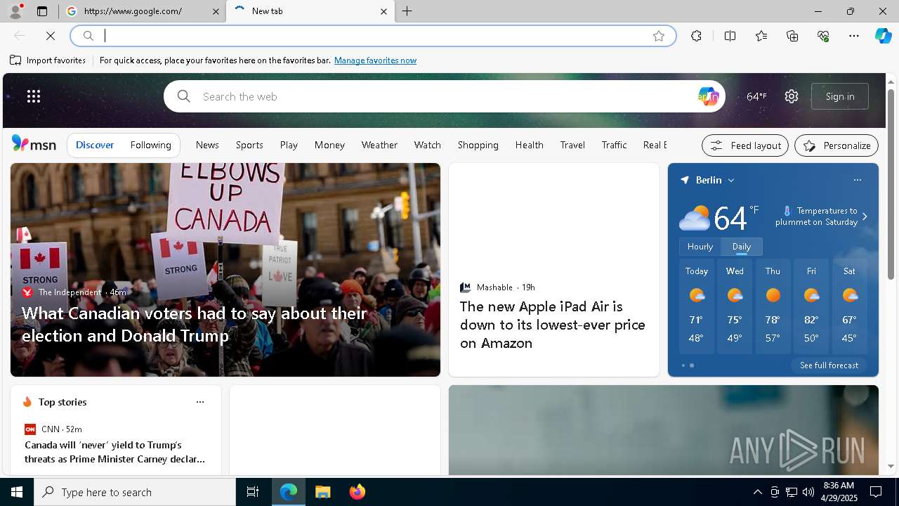Open a new browser tab
Viewport: 899px width, 506px height.
(407, 11)
